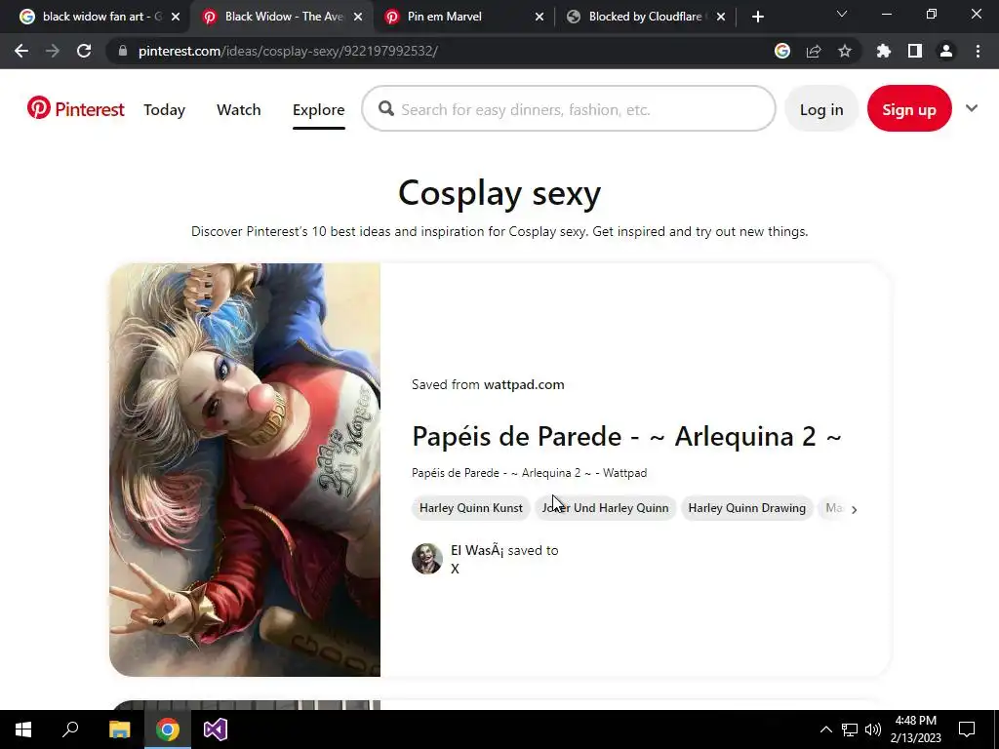Focus the Pinterest search field
This screenshot has height=749, width=999.
[x=569, y=109]
